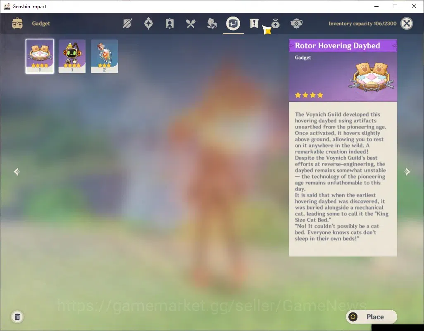Click the four-star rating in details panel
The width and height of the screenshot is (424, 331).
coord(309,95)
